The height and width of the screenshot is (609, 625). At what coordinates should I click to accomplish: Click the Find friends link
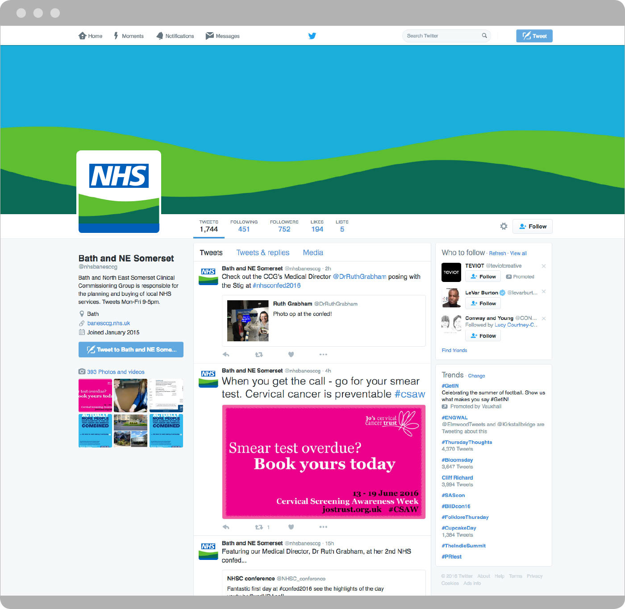click(x=454, y=350)
